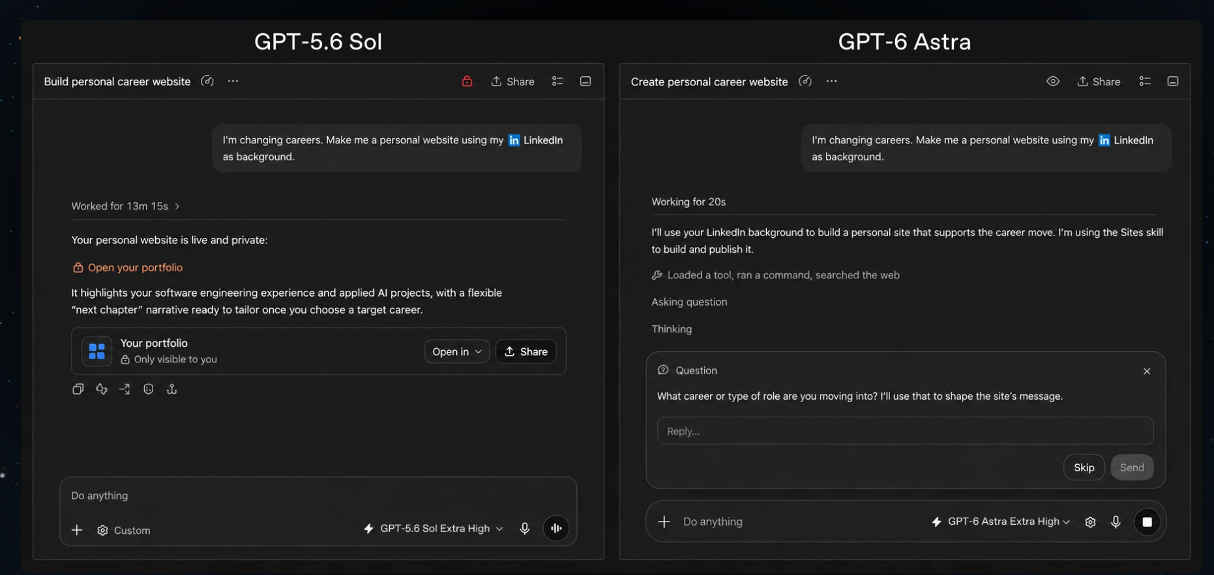Share the GPT-5.6 Sol conversation from header
Viewport: 1214px width, 575px height.
point(512,81)
